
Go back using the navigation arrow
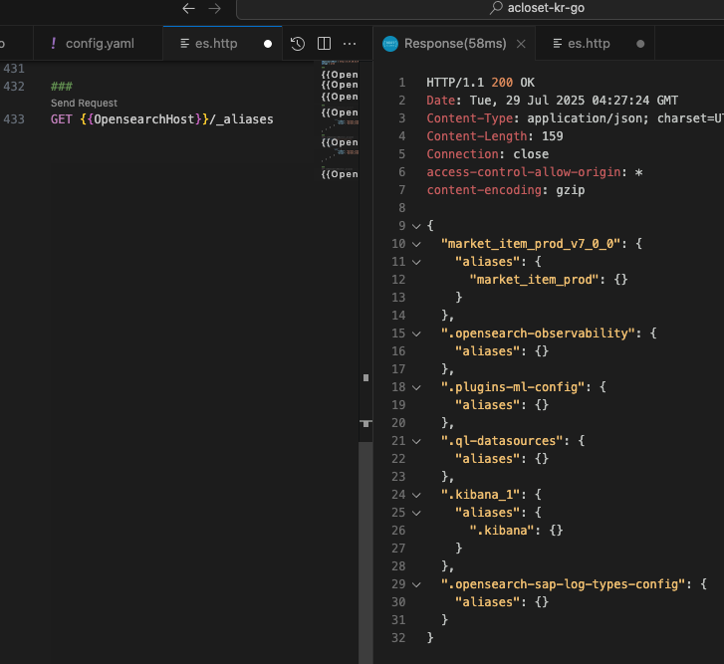(188, 8)
